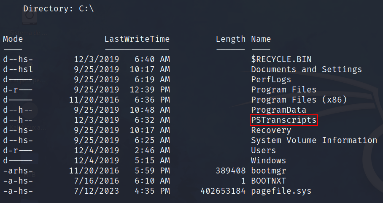The width and height of the screenshot is (383, 203).
Task: Click the "Program Files (x86)" entry
Action: point(299,100)
